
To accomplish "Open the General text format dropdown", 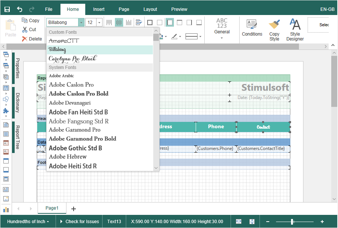I will tap(222, 29).
